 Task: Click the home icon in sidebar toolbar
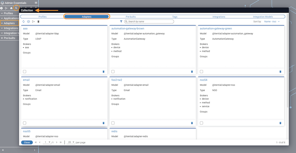[x=11, y=8]
